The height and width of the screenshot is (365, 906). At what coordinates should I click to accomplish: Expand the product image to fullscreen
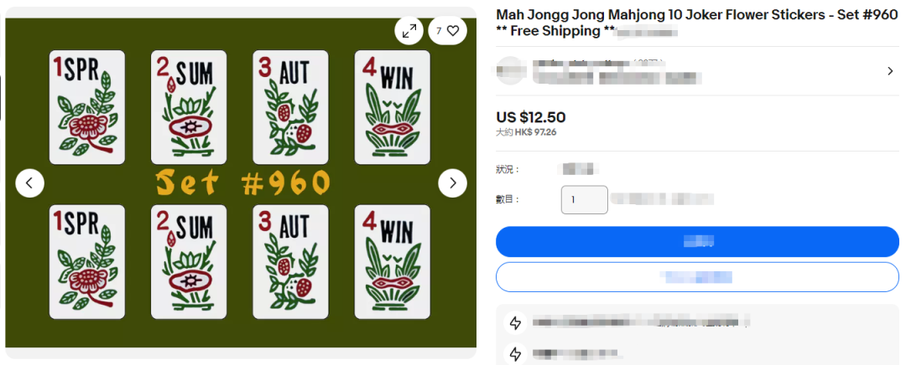[x=409, y=31]
